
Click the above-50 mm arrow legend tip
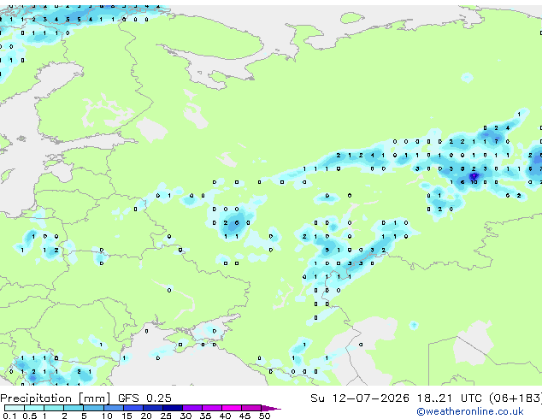(271, 408)
